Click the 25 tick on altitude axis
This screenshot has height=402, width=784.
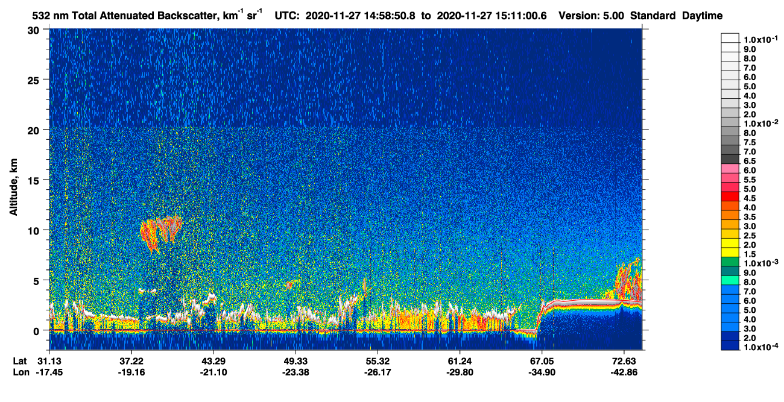click(x=34, y=80)
